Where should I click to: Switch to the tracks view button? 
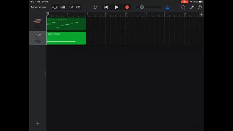[55, 7]
